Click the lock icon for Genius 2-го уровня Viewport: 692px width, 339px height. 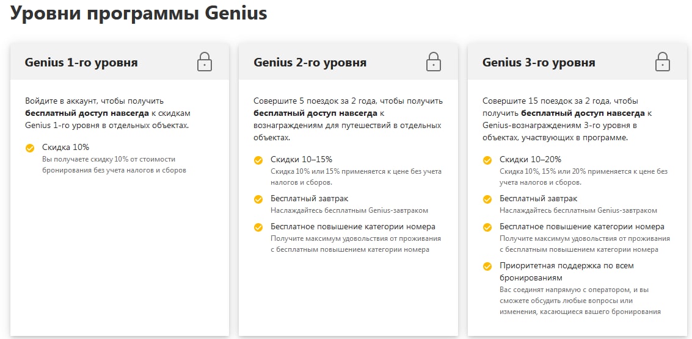coord(433,62)
